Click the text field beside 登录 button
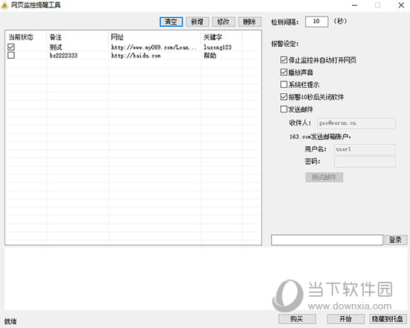The width and height of the screenshot is (410, 328). (x=327, y=240)
